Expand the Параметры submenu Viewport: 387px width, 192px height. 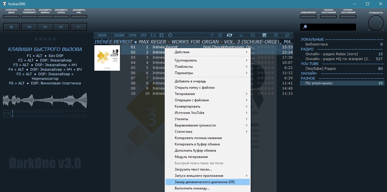[208, 73]
